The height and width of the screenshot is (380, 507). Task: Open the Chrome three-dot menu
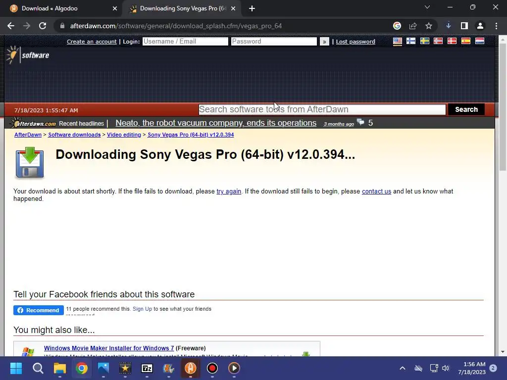point(496,26)
